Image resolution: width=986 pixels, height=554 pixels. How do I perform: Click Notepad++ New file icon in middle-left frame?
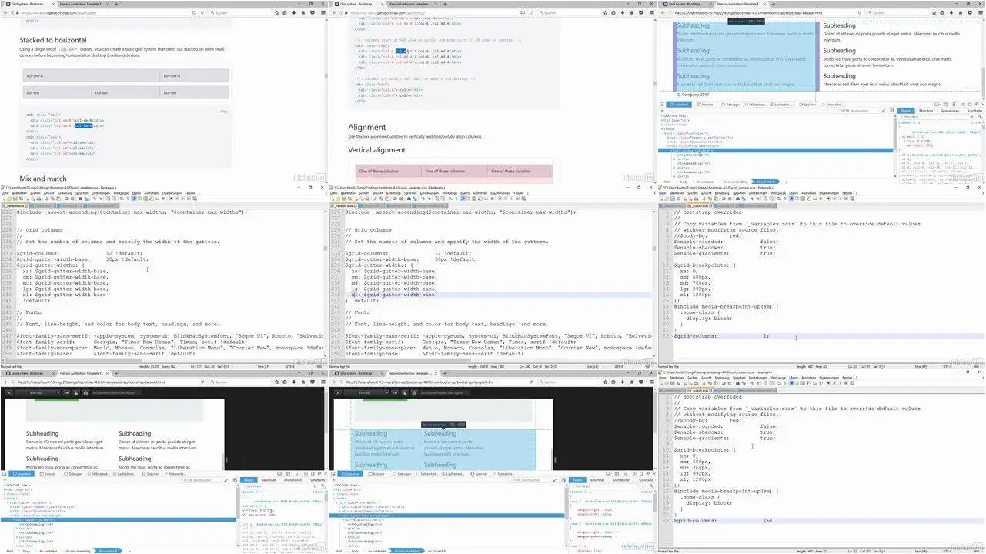tap(4, 199)
